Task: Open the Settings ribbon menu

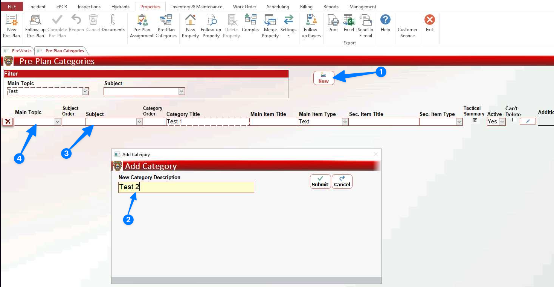Action: 288,26
